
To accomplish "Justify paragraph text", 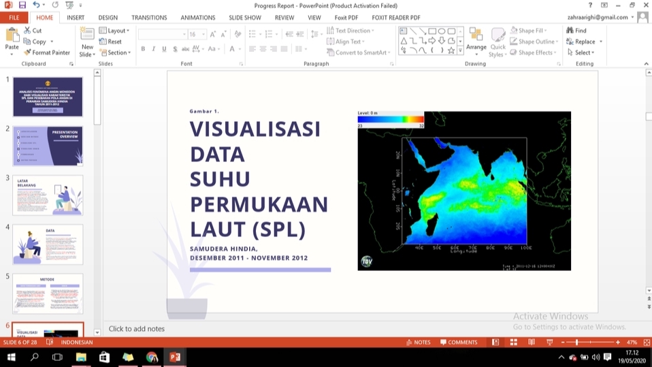I will [284, 49].
